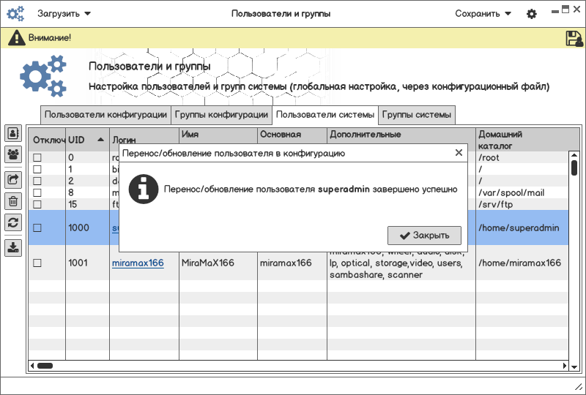This screenshot has height=395, width=586.
Task: Switch to the Группы системы tab
Action: [x=417, y=115]
